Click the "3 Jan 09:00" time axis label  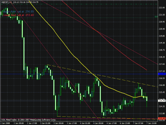coord(58,123)
